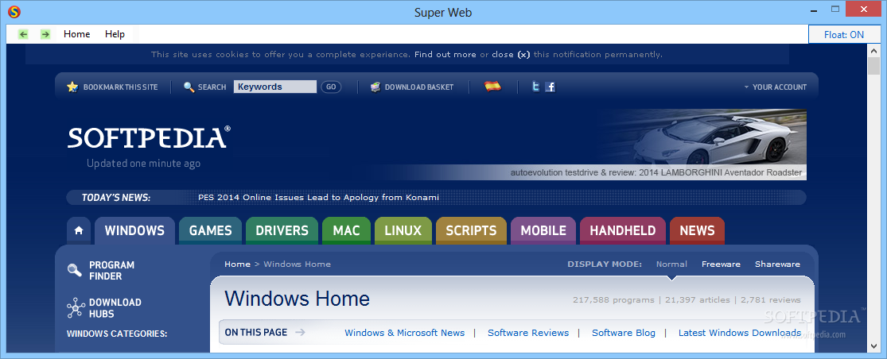Switch to the Mac tab
Image resolution: width=887 pixels, height=359 pixels.
click(346, 230)
